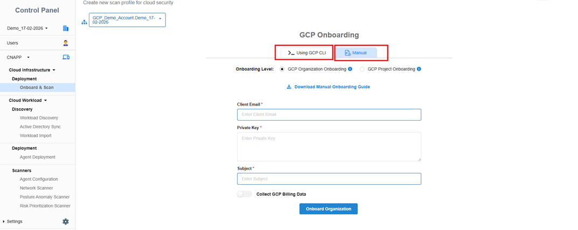Click the download icon for the Onboarding Guide
This screenshot has width=578, height=230.
(x=289, y=87)
